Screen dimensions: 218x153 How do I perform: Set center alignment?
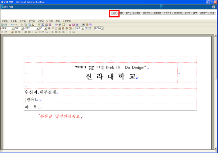point(67,28)
